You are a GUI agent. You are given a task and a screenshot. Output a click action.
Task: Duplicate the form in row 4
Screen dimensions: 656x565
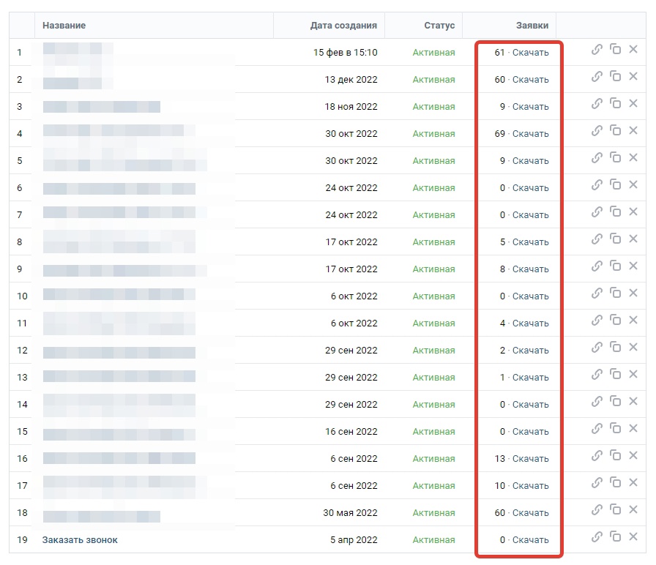pos(615,130)
